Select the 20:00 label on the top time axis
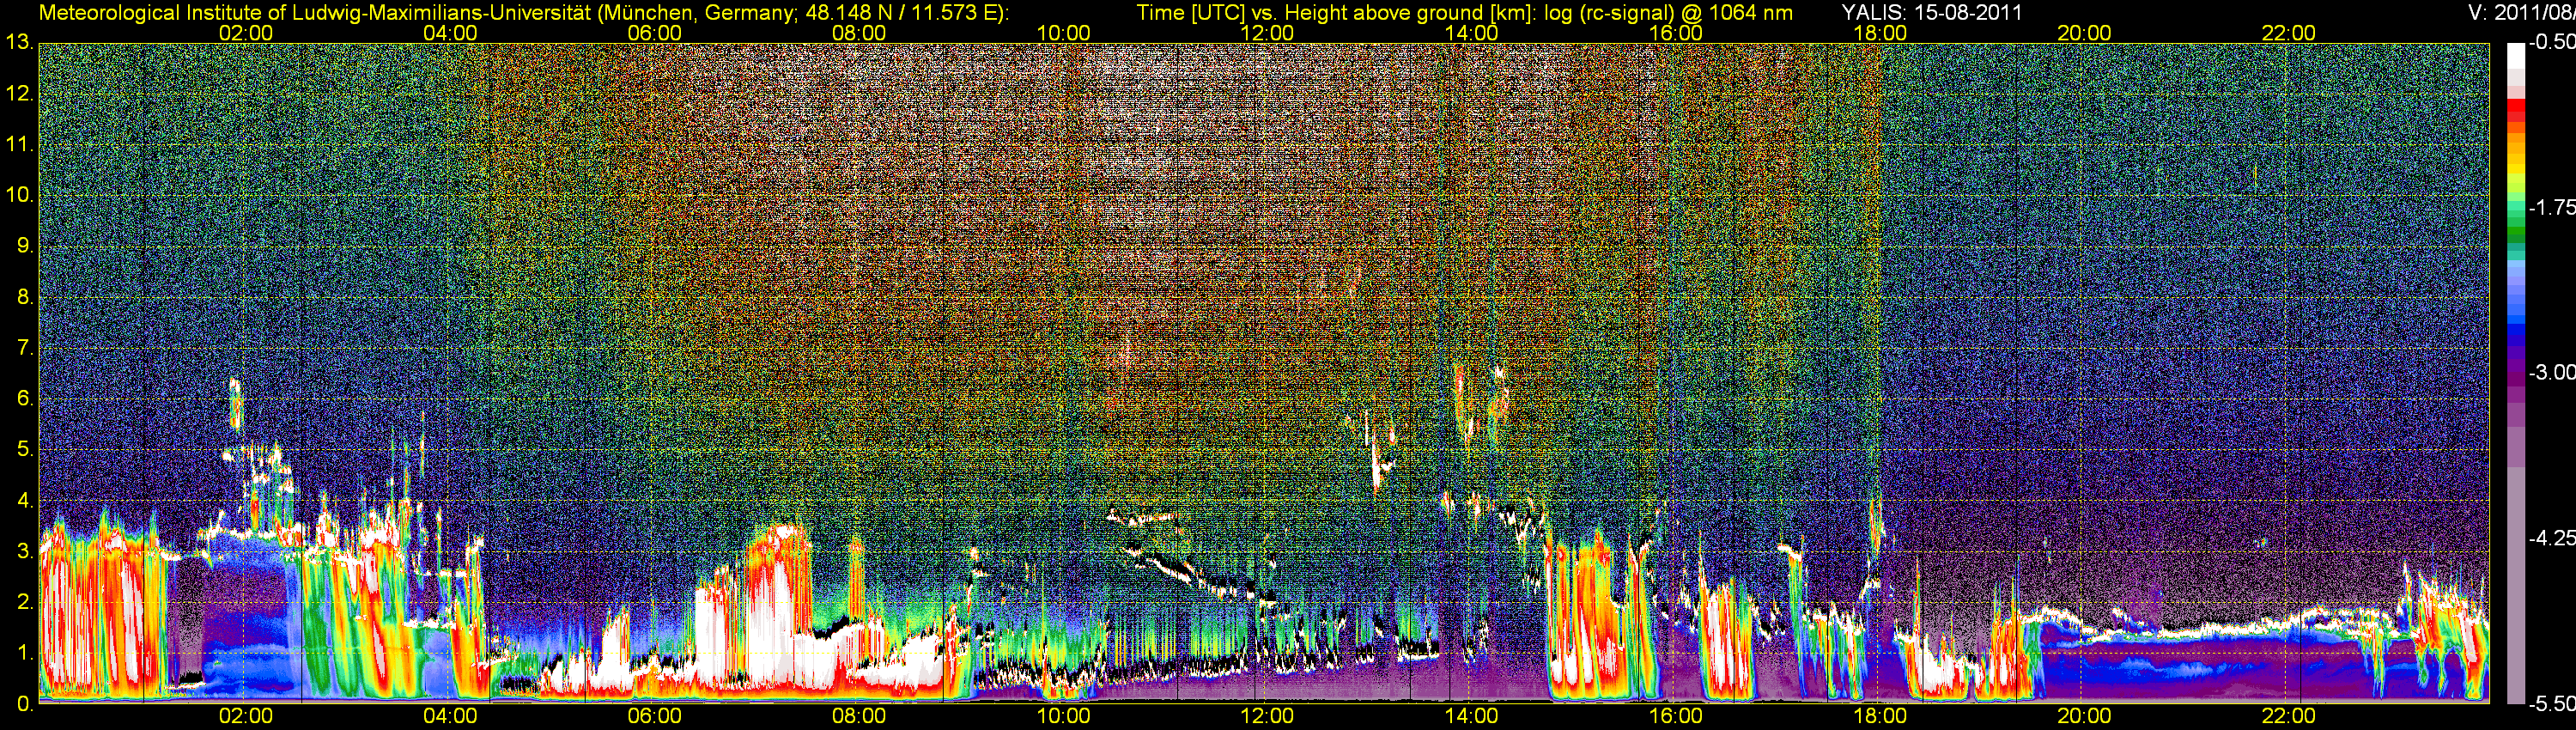The height and width of the screenshot is (730, 2576). [x=2084, y=33]
